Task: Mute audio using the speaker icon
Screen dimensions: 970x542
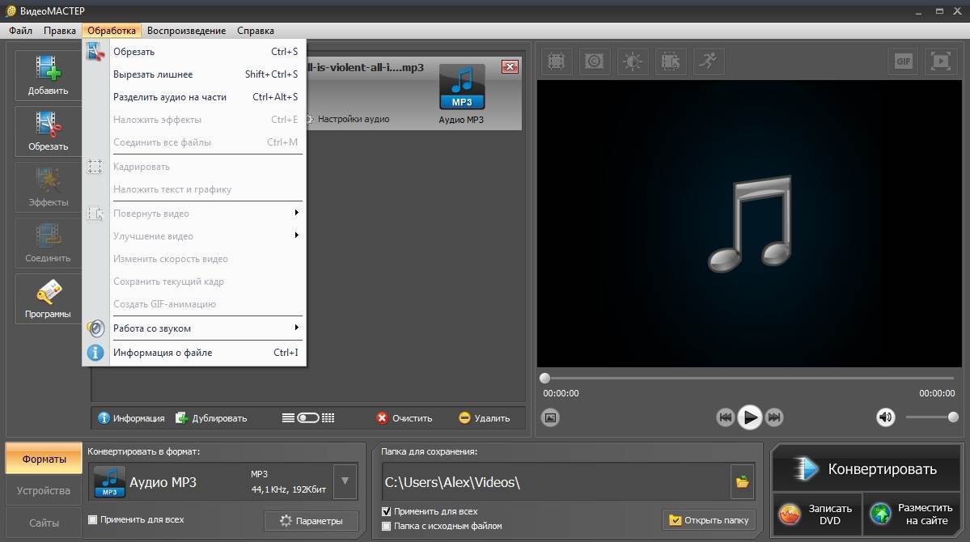Action: coord(886,417)
